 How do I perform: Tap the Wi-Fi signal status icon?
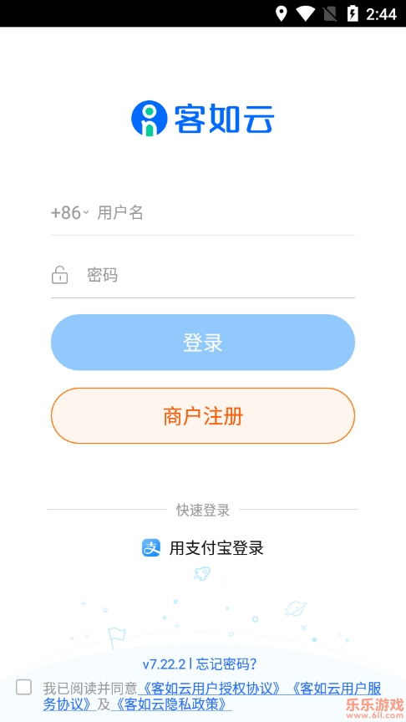coord(306,14)
